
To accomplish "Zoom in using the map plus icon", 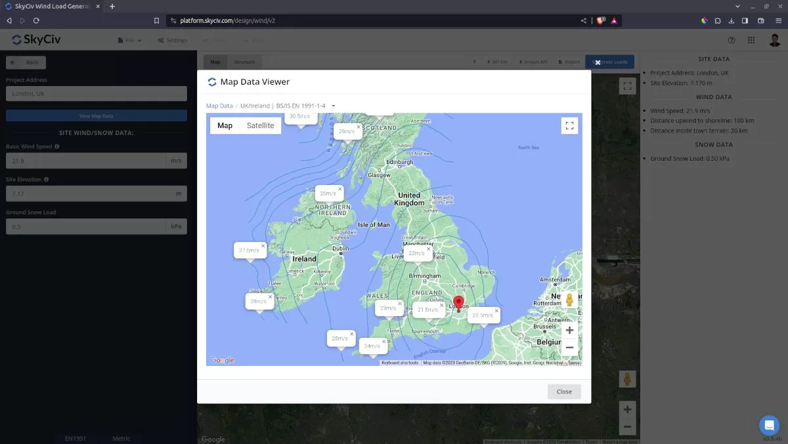I will click(x=569, y=330).
